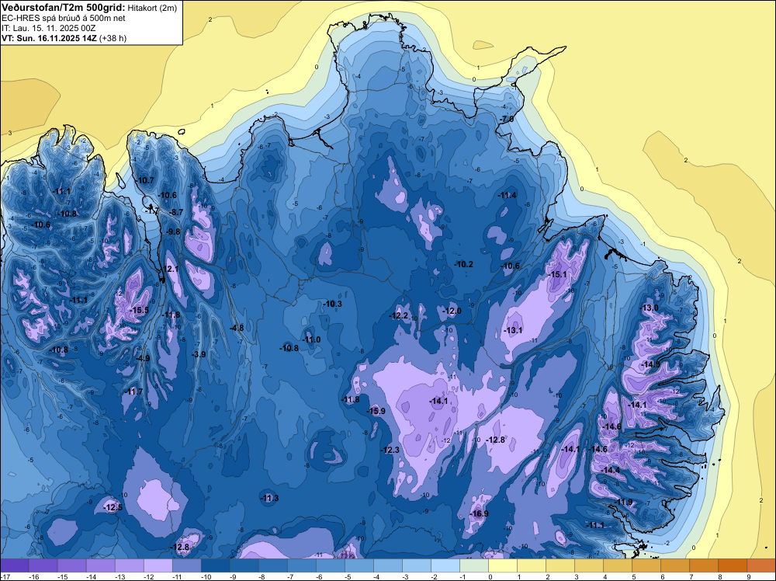This screenshot has height=581, width=776.
Task: Click the -12.5 temperature value
Action: point(113,507)
